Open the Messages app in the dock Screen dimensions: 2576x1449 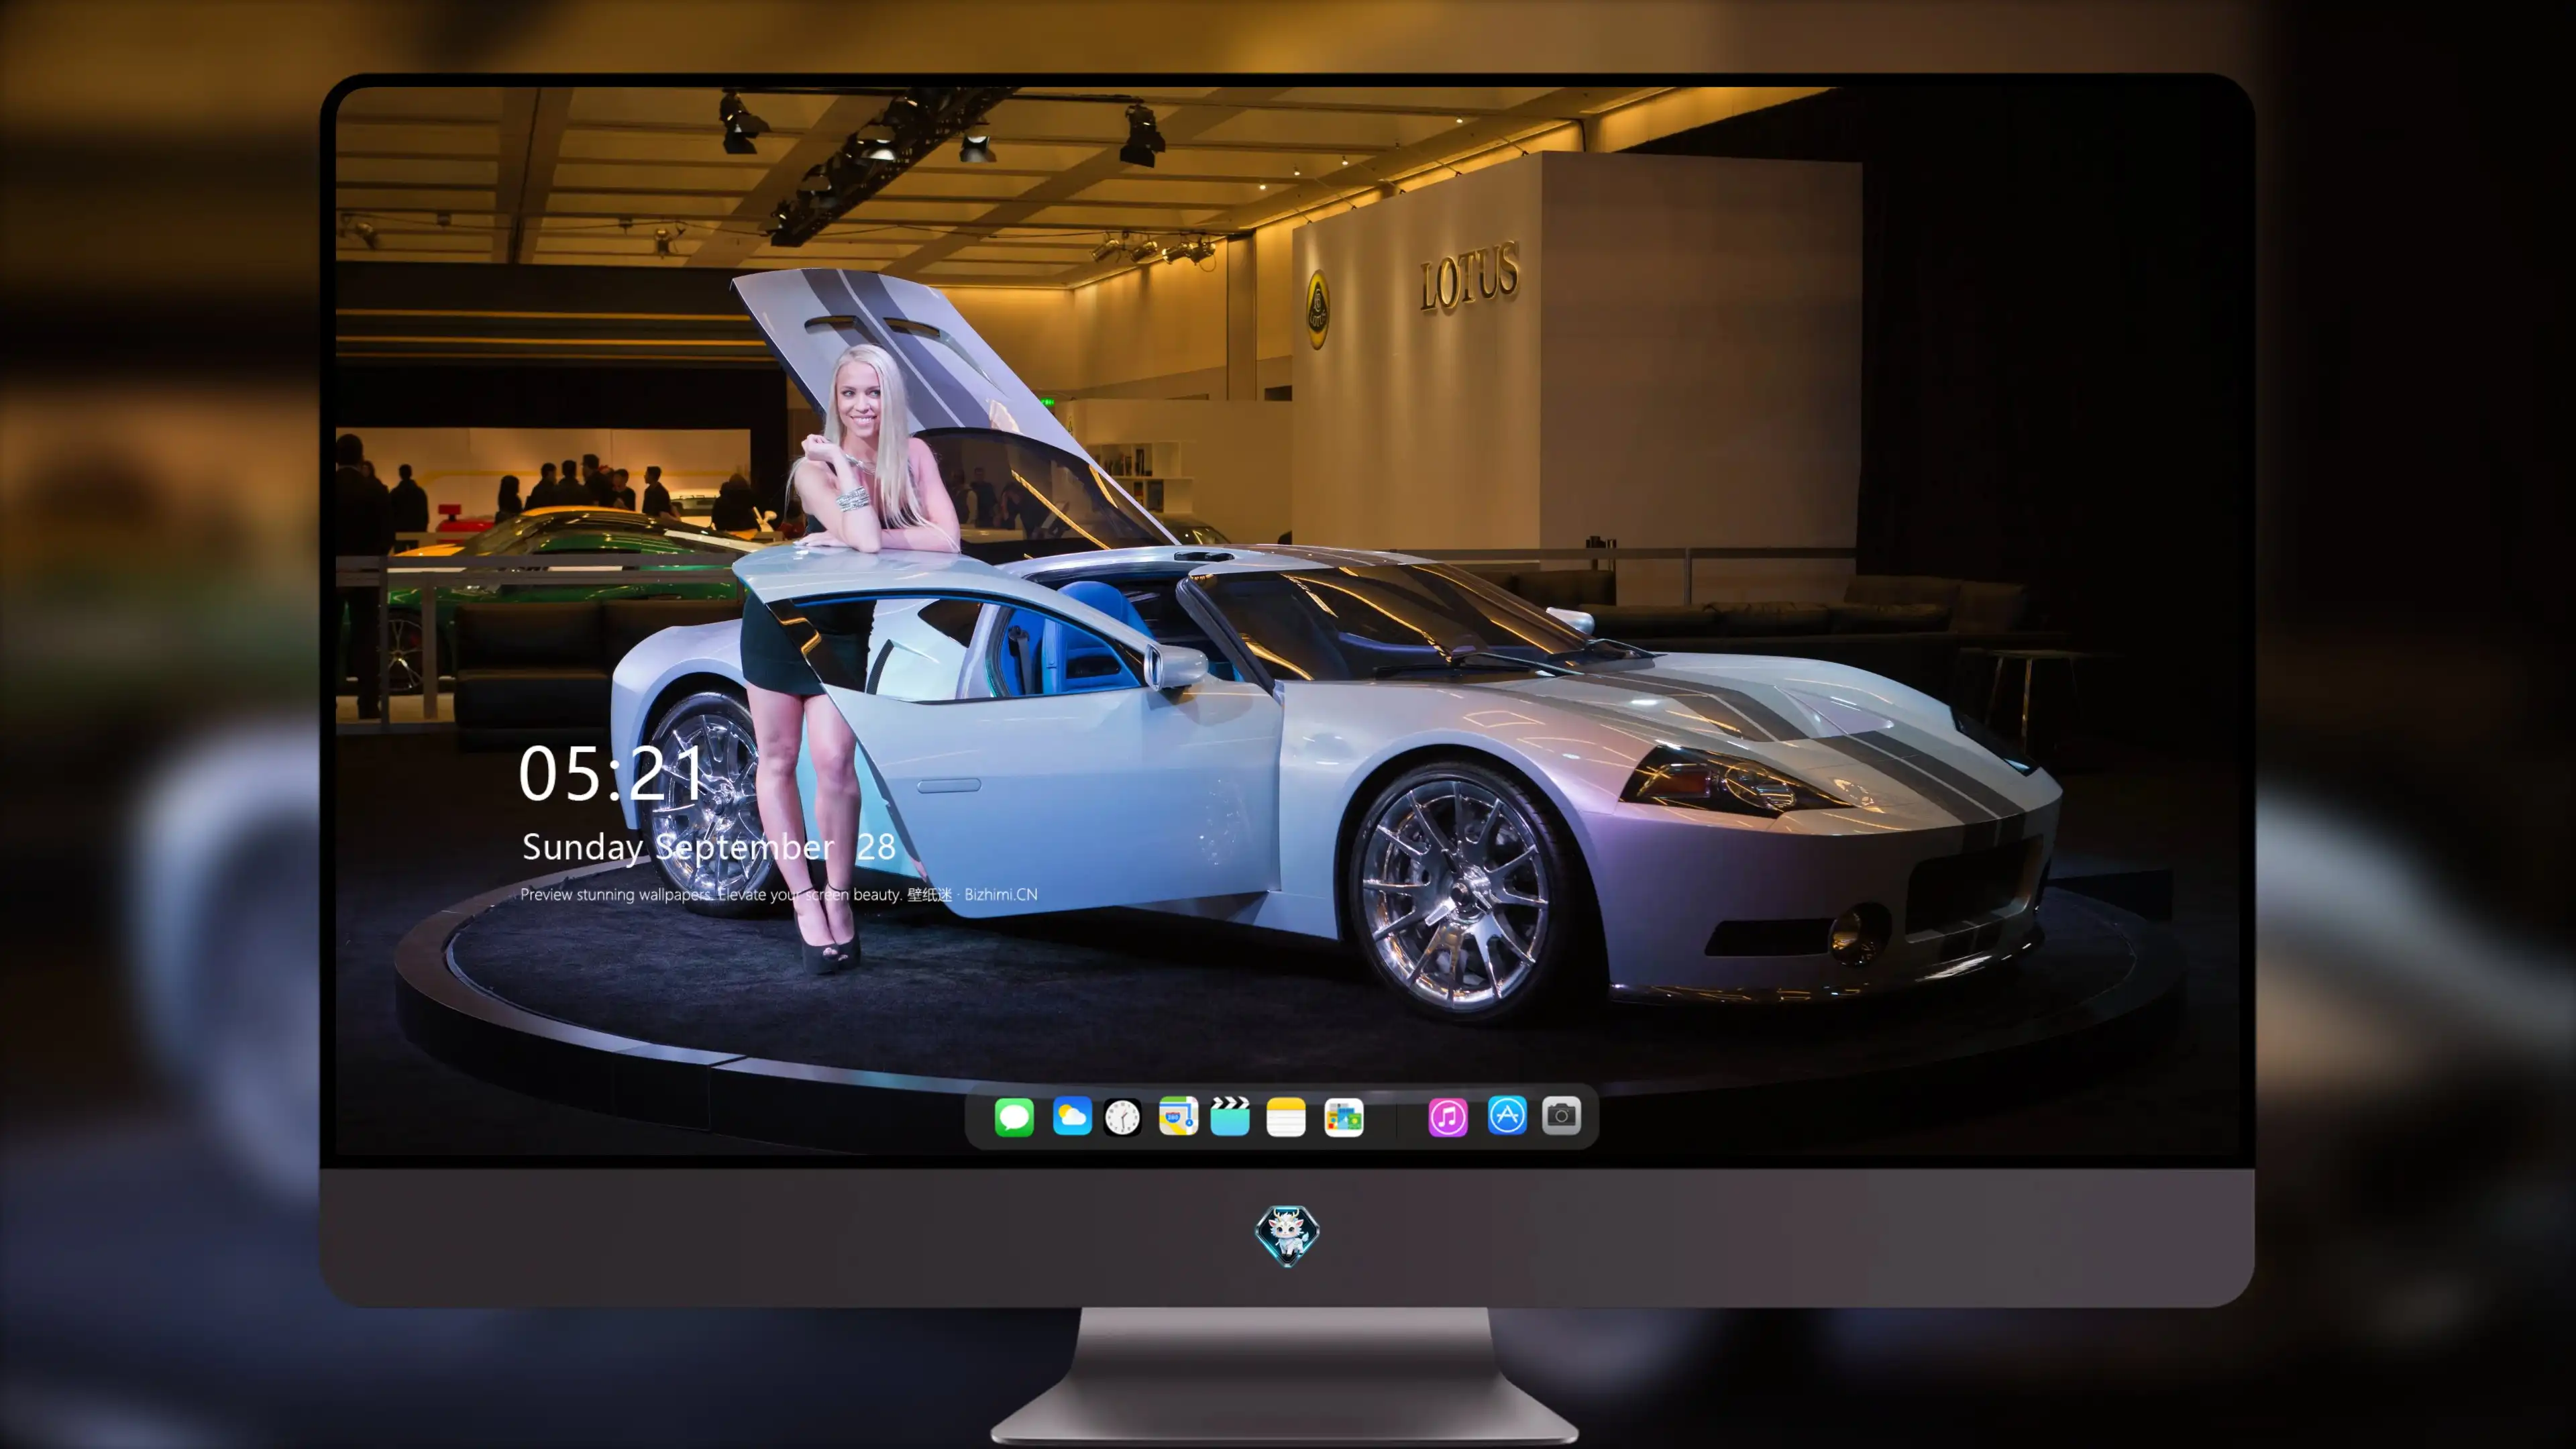[x=1014, y=1116]
